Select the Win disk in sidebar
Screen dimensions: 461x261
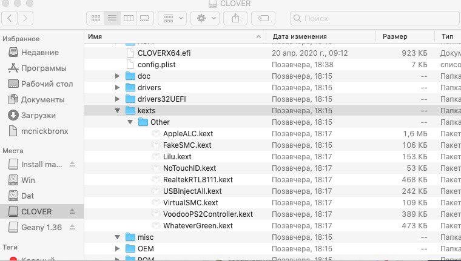[22, 180]
